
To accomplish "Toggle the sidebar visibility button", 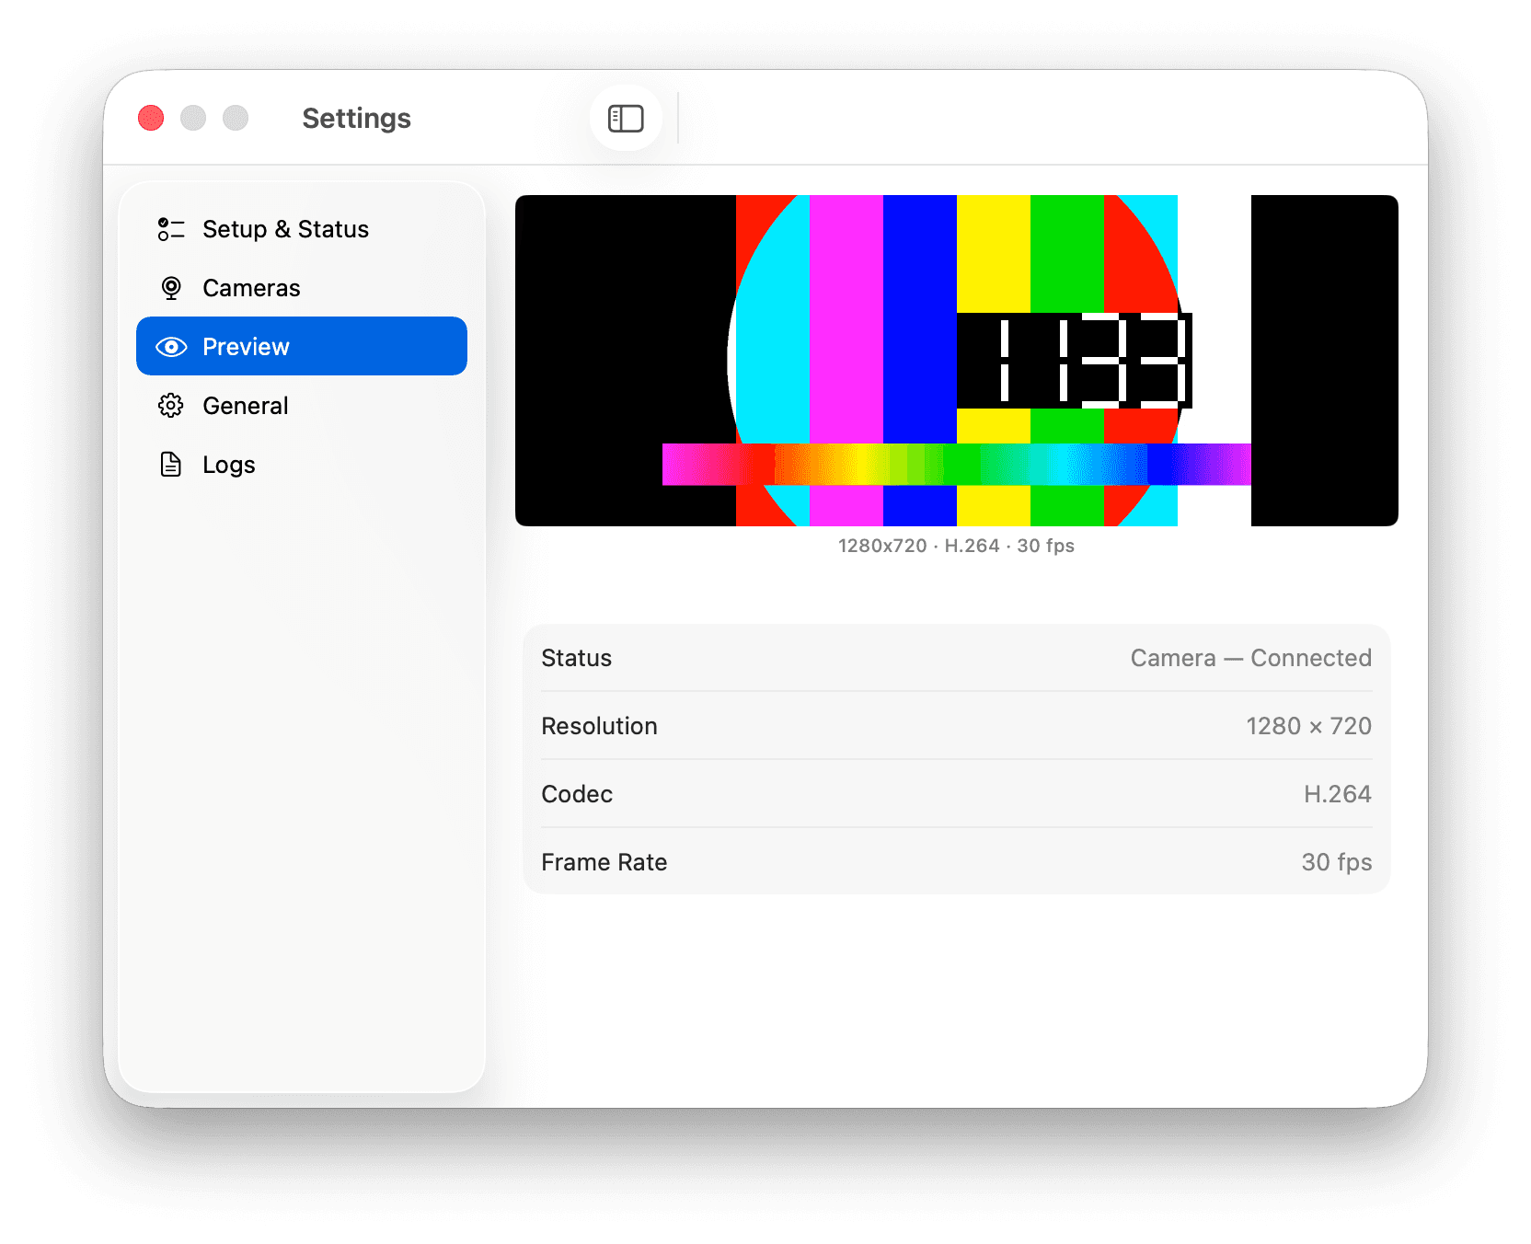I will point(626,118).
